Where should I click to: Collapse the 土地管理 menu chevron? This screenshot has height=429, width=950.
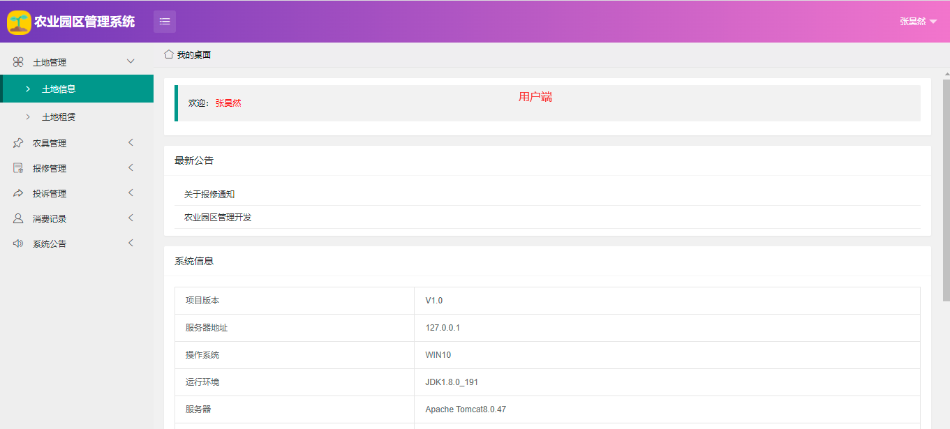click(x=131, y=61)
